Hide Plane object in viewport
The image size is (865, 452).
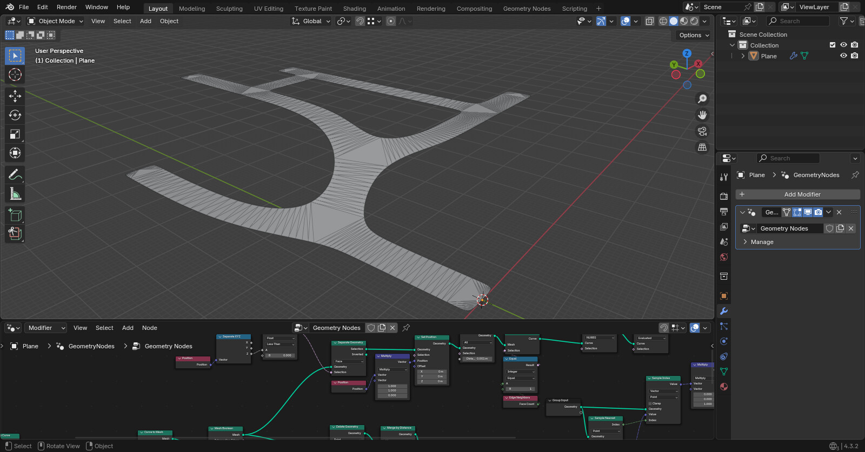point(843,56)
